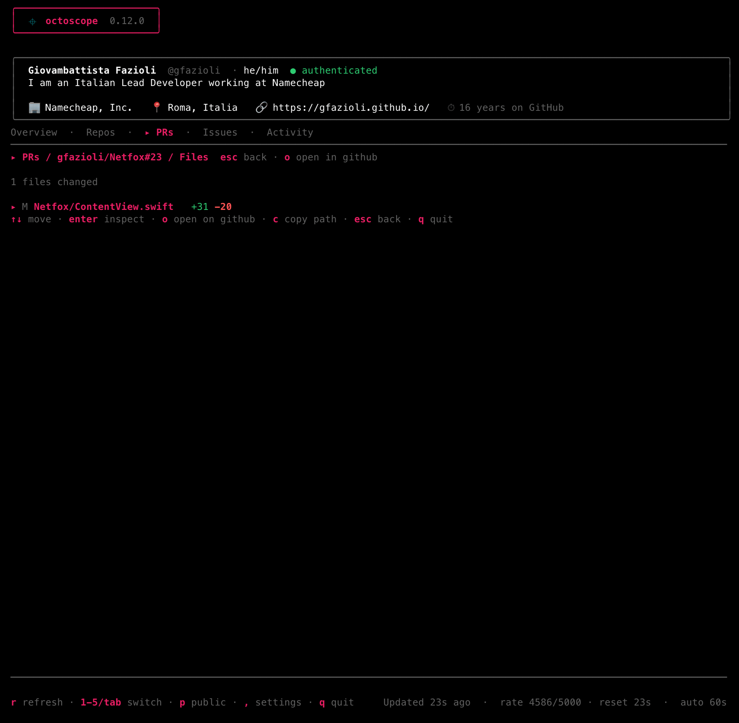Click 16 years on GitHub text
The width and height of the screenshot is (739, 723).
[511, 108]
